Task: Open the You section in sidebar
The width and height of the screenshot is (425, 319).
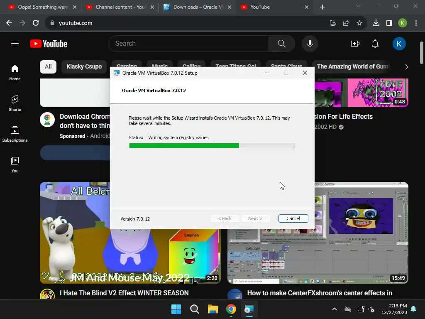Action: 15,164
